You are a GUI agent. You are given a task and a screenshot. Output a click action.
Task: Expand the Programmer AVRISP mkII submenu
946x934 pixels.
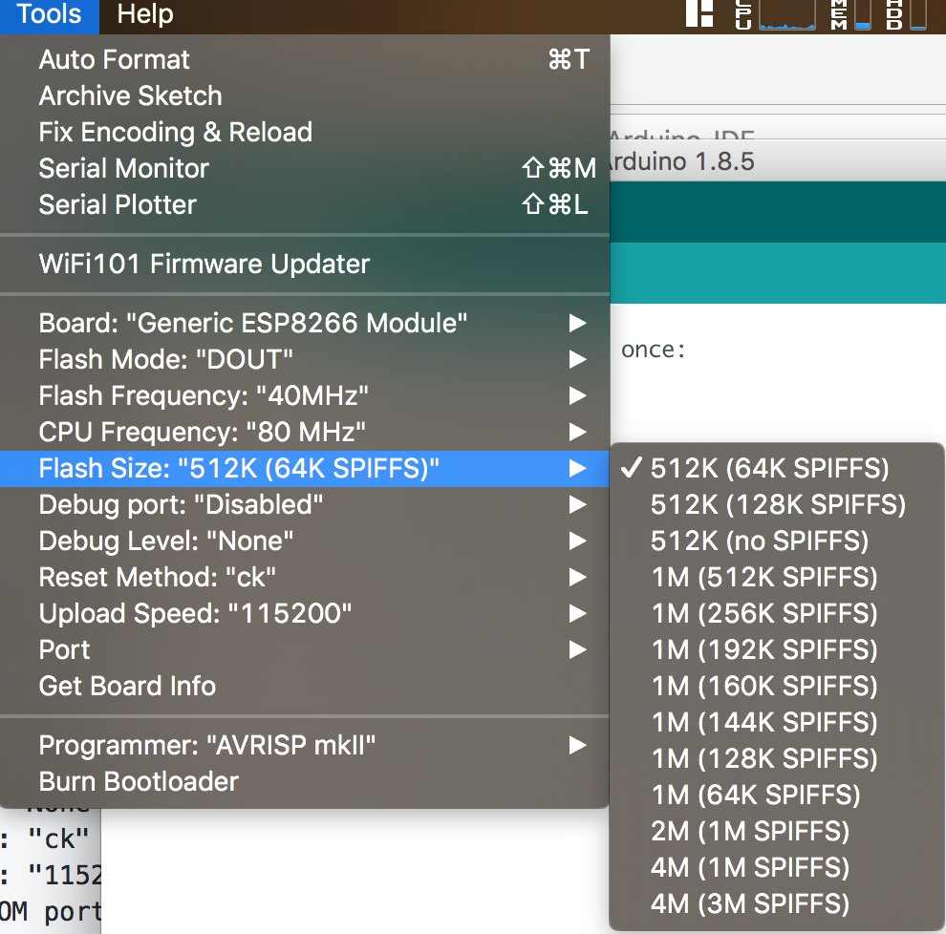coord(305,745)
